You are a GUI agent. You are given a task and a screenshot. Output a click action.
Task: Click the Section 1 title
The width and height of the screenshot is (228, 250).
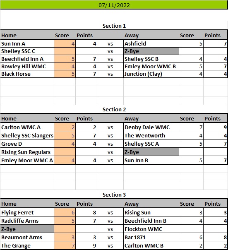[x=114, y=26]
